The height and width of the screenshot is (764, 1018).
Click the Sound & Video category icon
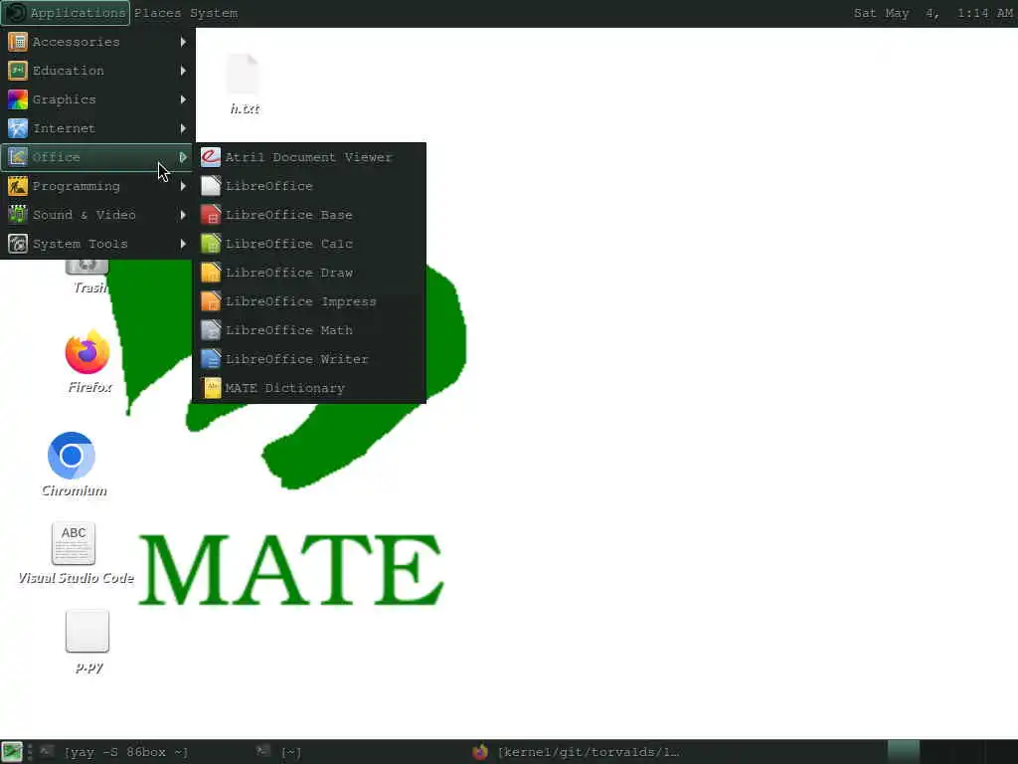[18, 215]
